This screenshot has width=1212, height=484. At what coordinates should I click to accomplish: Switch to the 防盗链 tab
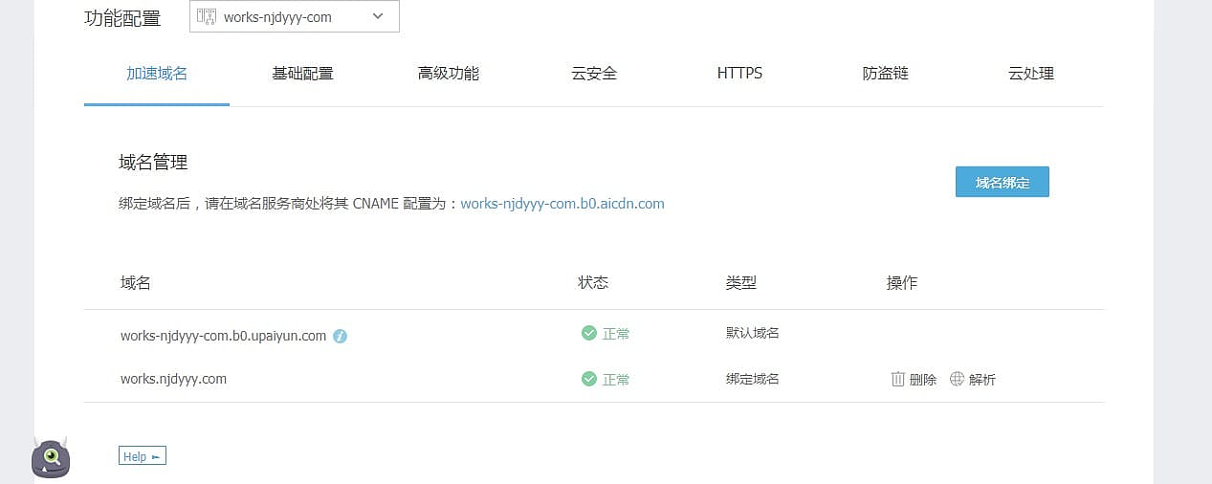885,74
